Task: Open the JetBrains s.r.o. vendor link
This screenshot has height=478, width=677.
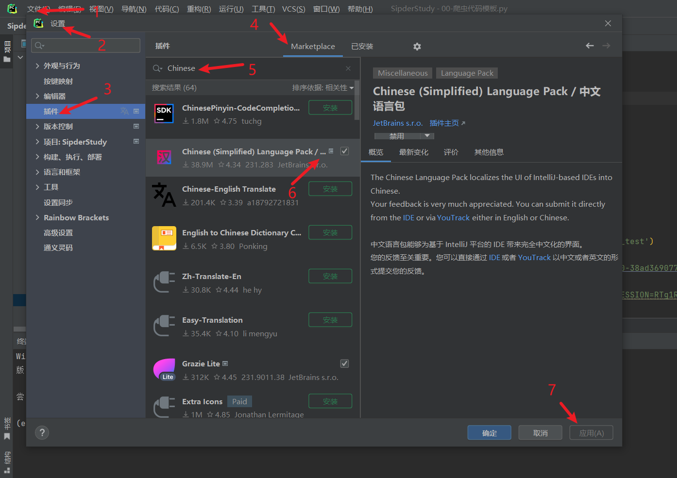Action: click(x=398, y=123)
